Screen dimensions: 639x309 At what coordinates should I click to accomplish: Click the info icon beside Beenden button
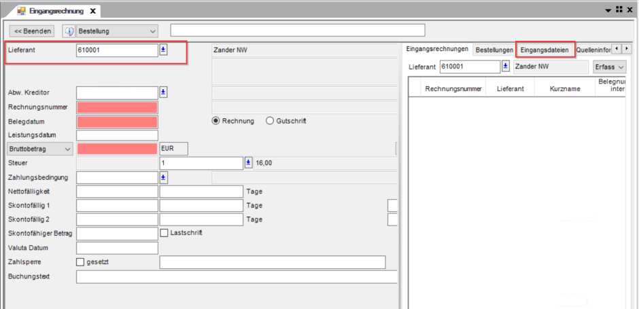click(70, 31)
